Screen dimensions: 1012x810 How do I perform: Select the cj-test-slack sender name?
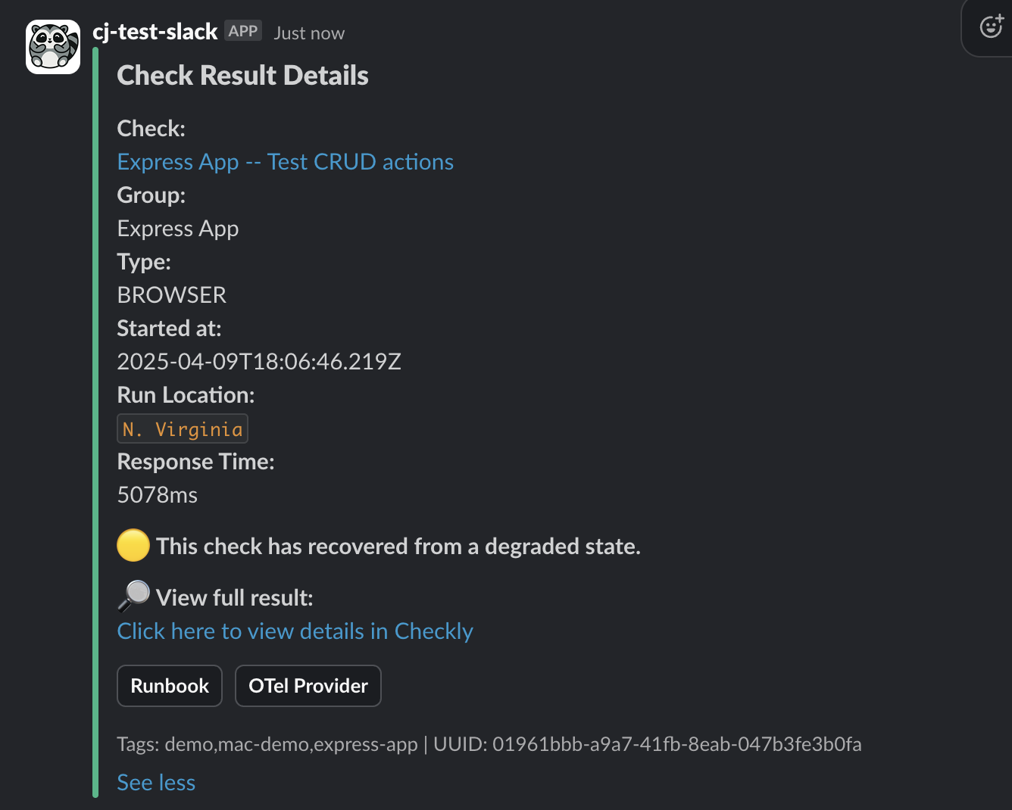155,31
